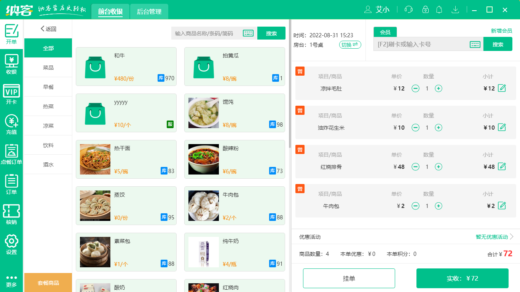Switch to the 后台管理 tab
Image resolution: width=520 pixels, height=292 pixels.
tap(149, 11)
